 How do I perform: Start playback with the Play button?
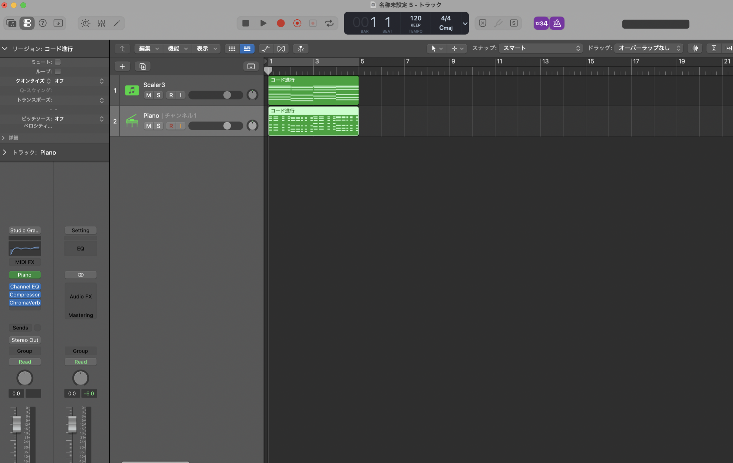[263, 23]
